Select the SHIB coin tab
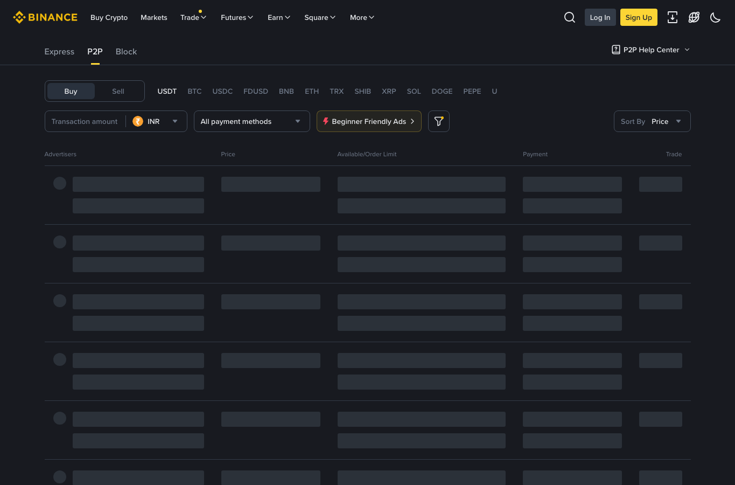The image size is (735, 485). [362, 91]
